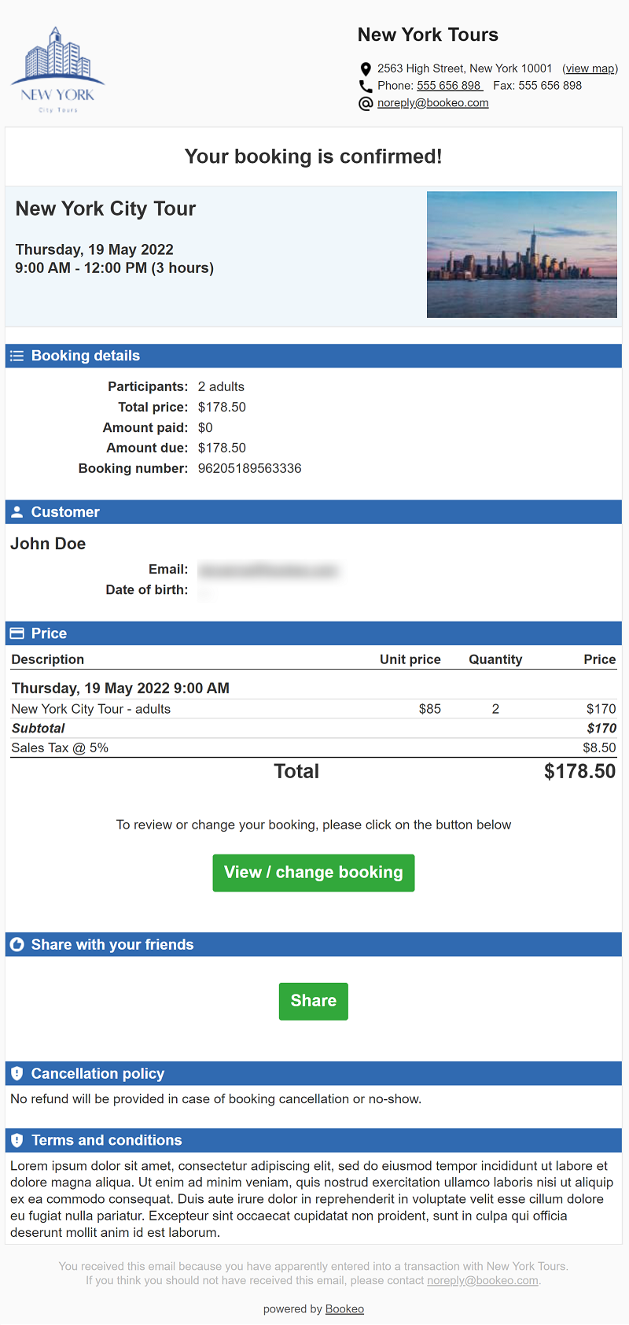Click the blurred customer email address
Viewport: 629px width, 1325px height.
click(268, 570)
